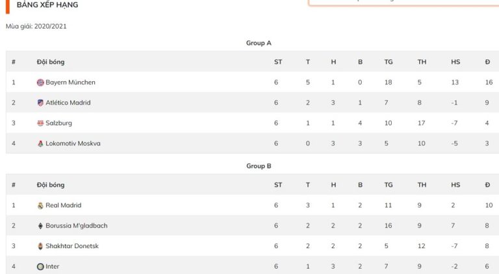Click the Group B heading
Image resolution: width=499 pixels, height=274 pixels.
tap(259, 166)
